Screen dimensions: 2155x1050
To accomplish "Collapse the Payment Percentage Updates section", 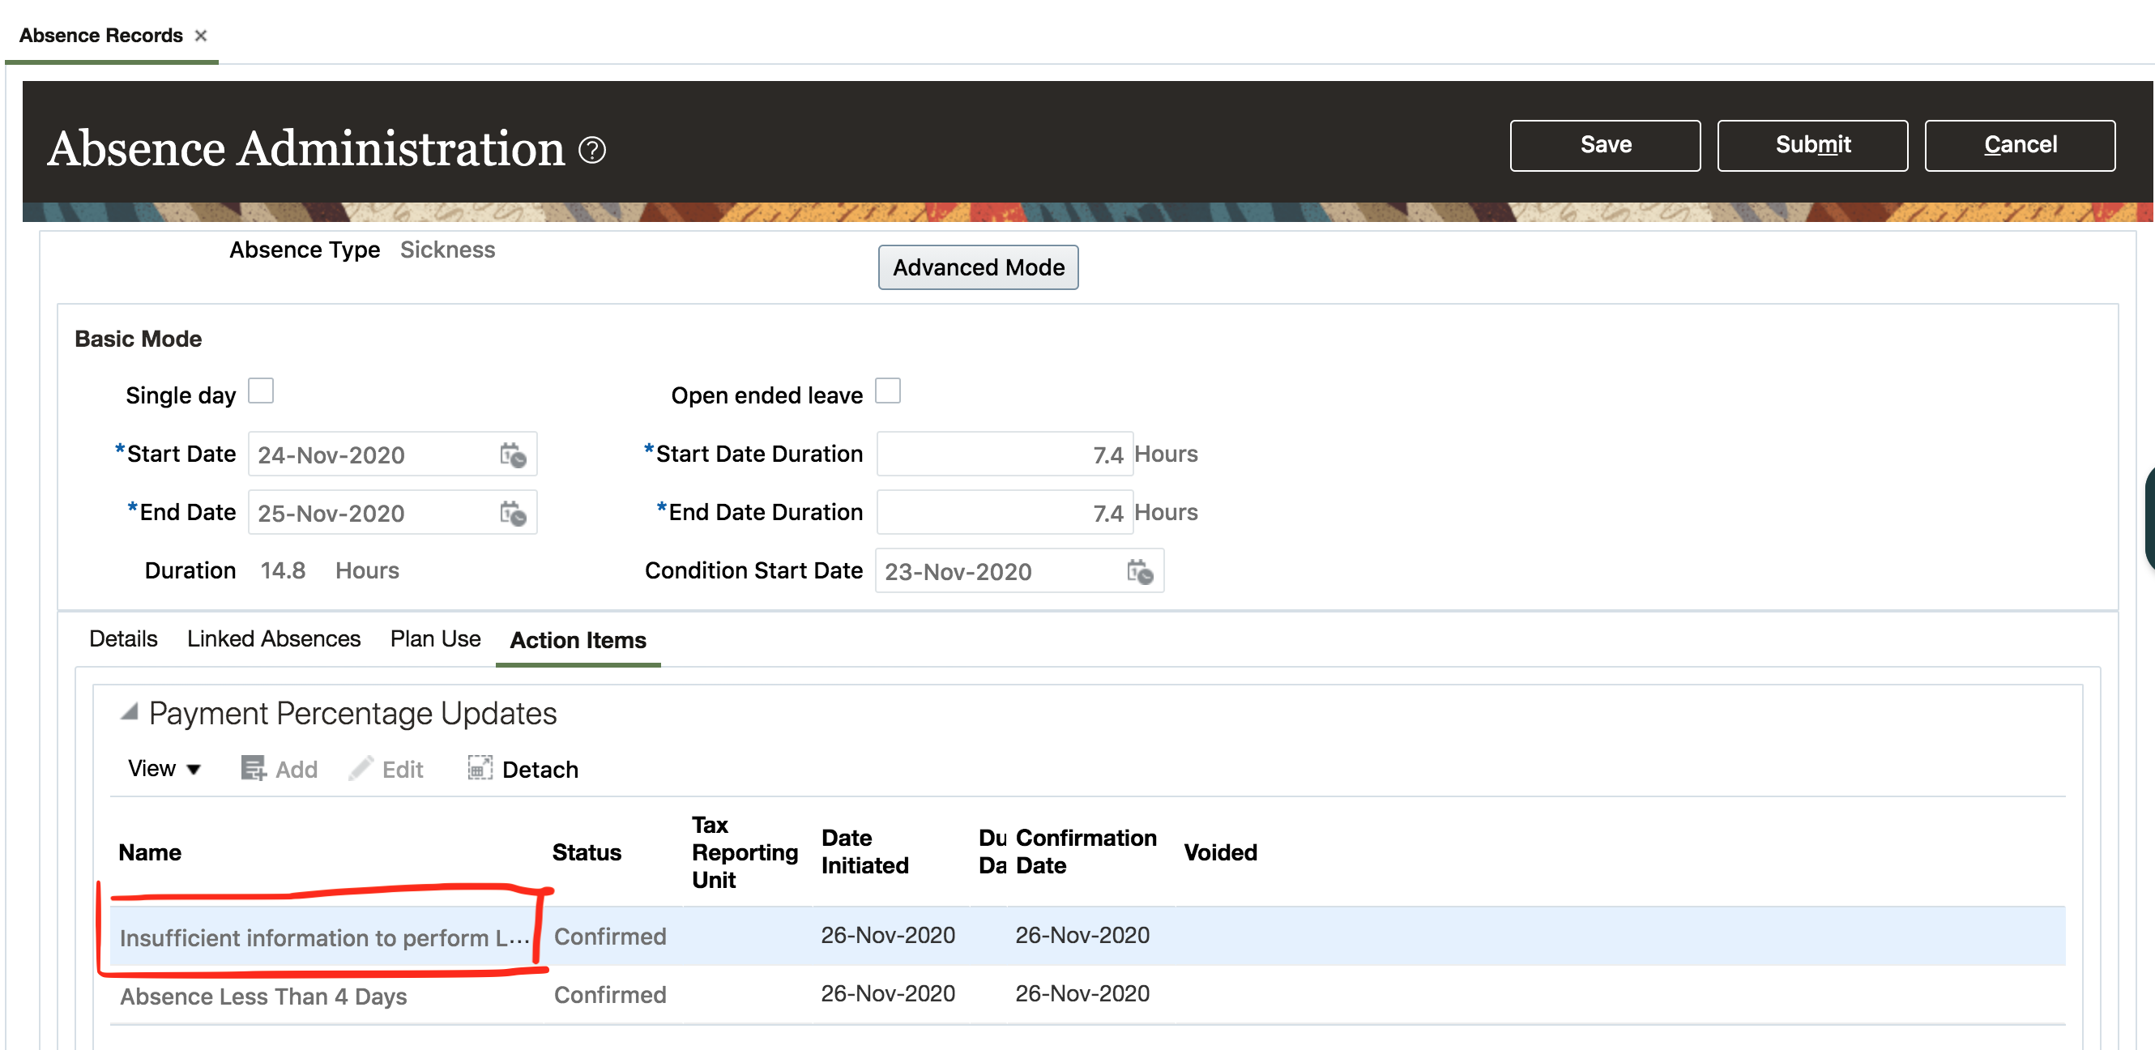I will [x=129, y=712].
